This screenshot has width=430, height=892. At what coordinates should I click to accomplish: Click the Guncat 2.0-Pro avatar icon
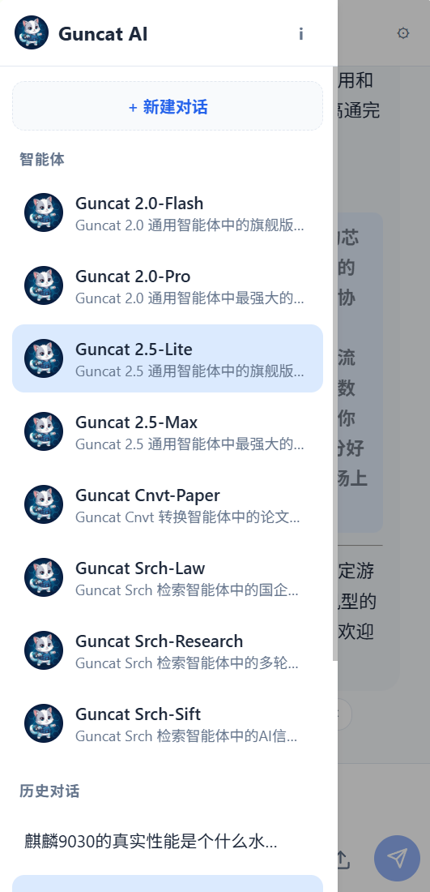(x=44, y=285)
